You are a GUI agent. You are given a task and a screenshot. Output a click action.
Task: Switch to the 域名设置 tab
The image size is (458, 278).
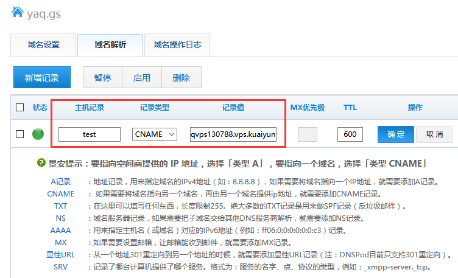[44, 45]
